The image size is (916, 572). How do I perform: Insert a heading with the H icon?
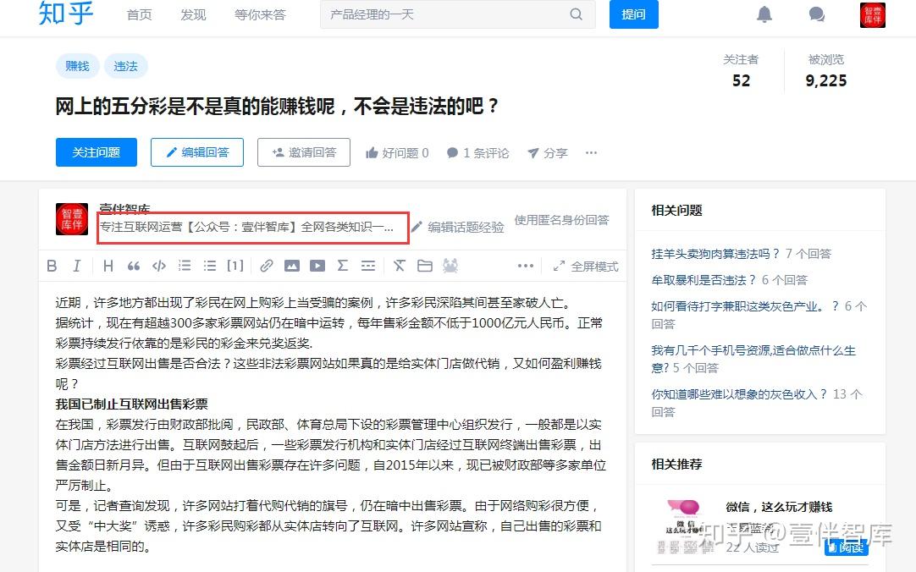click(108, 265)
